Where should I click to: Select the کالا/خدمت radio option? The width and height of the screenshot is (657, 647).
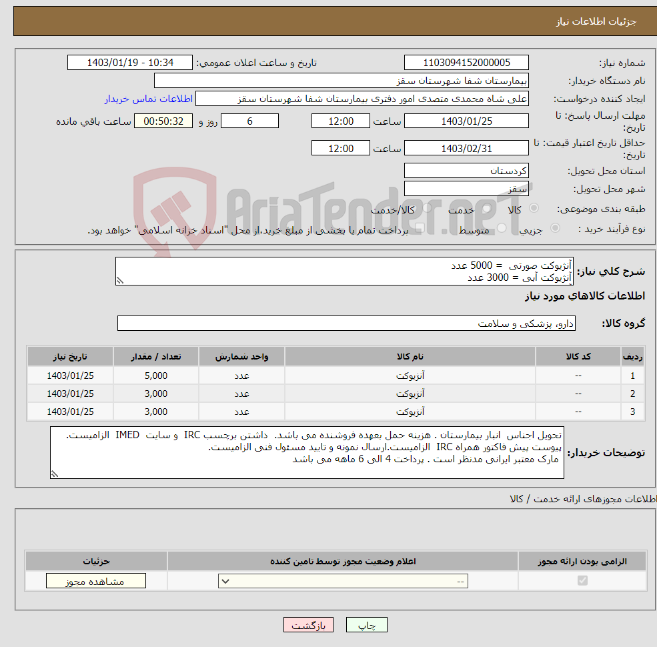pos(427,208)
